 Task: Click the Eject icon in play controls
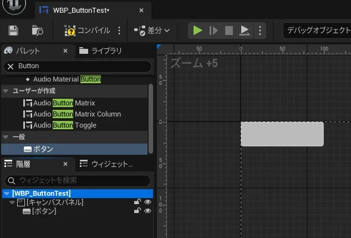click(x=244, y=31)
